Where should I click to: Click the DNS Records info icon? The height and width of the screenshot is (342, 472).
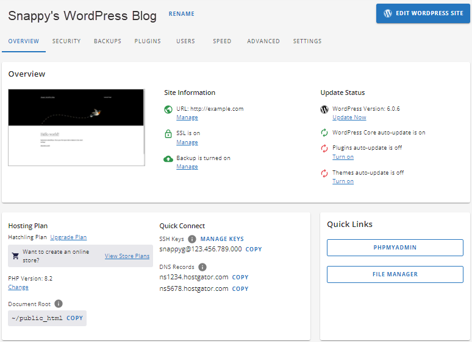tap(202, 267)
